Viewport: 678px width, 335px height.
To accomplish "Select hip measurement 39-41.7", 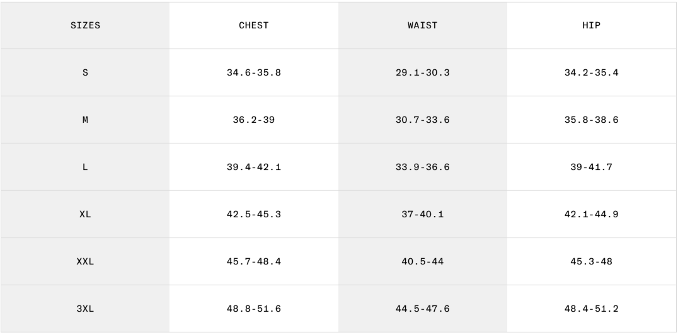I will click(x=591, y=167).
